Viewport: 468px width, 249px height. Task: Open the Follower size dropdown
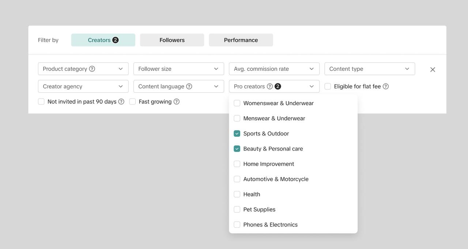pyautogui.click(x=178, y=69)
